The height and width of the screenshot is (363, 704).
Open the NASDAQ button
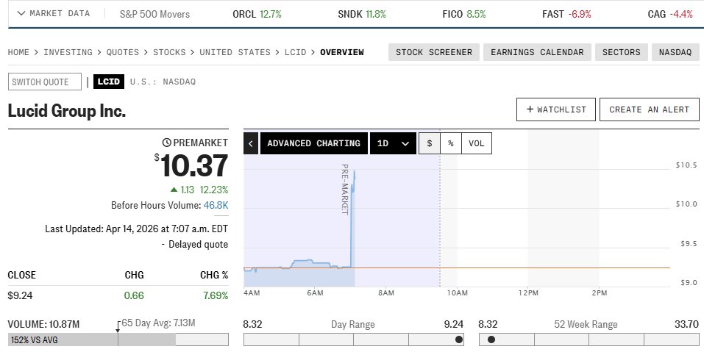pos(675,52)
